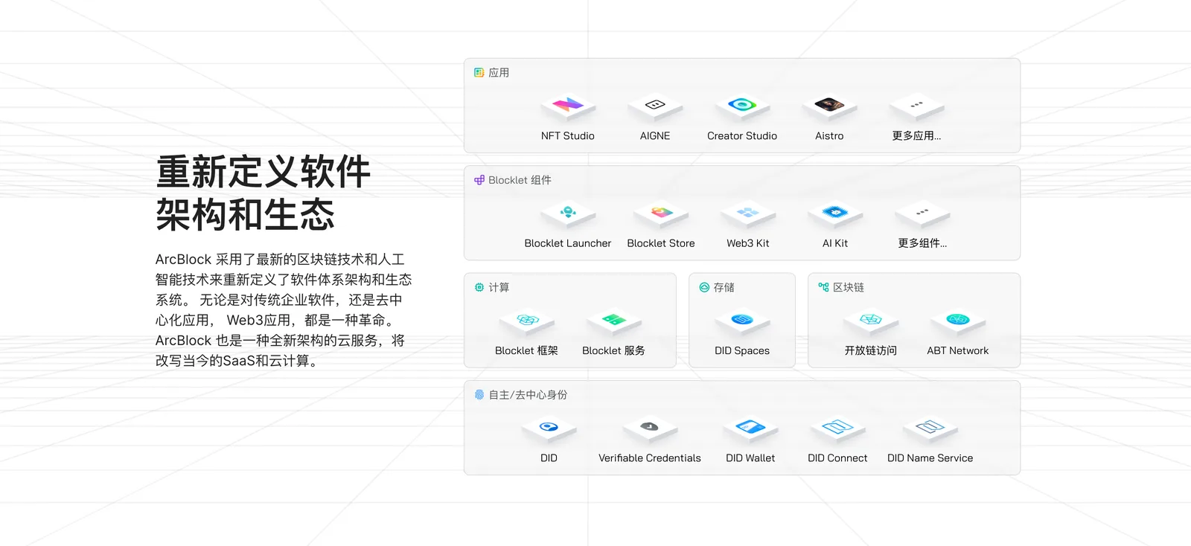Click the ABT Network label

coord(958,351)
